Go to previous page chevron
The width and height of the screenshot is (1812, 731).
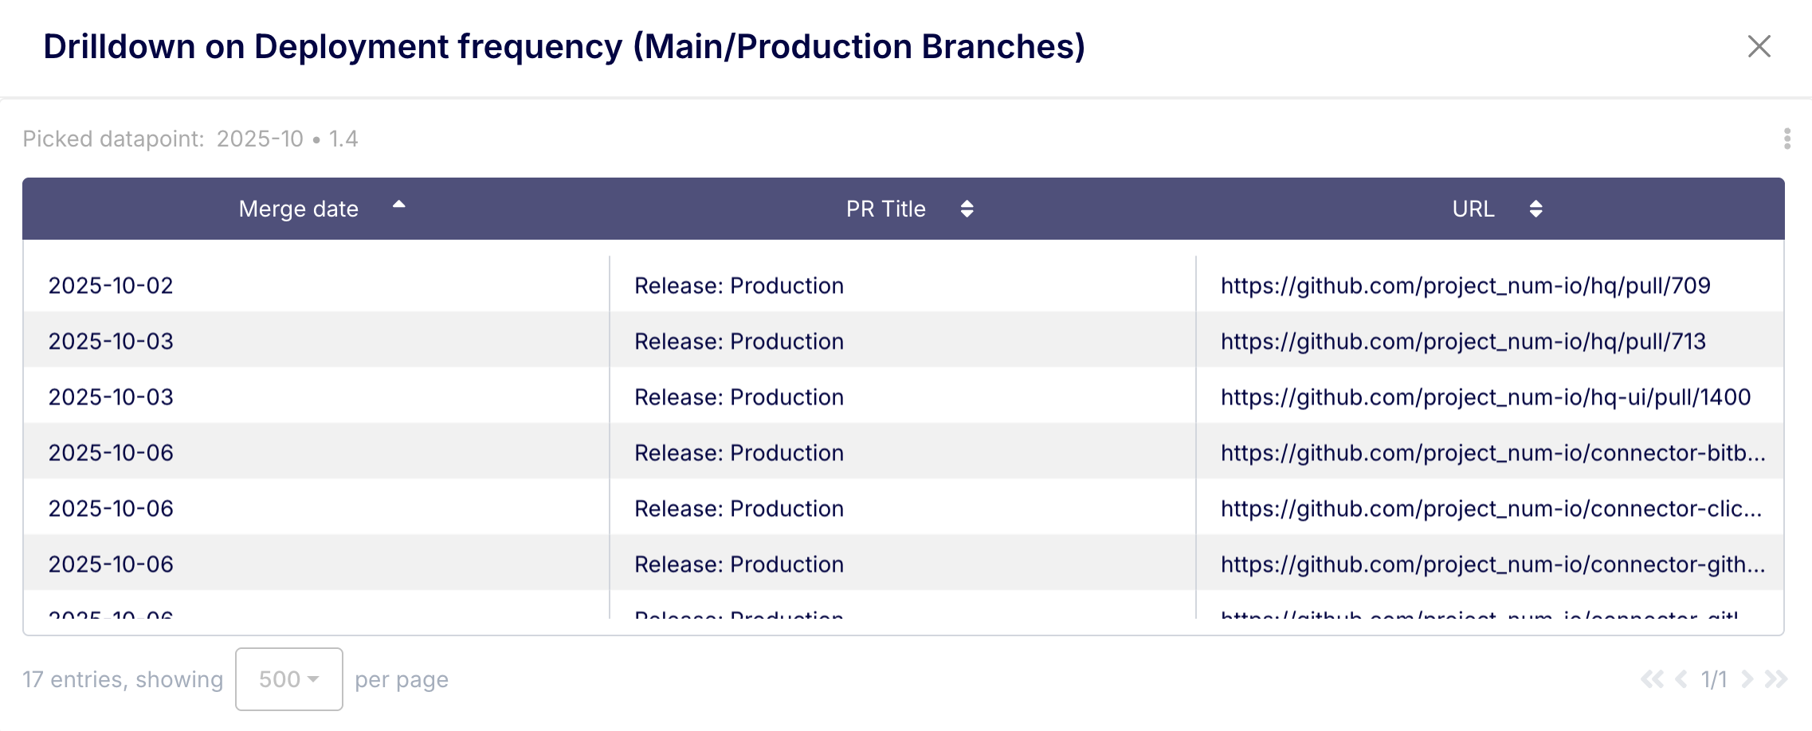[x=1681, y=679]
